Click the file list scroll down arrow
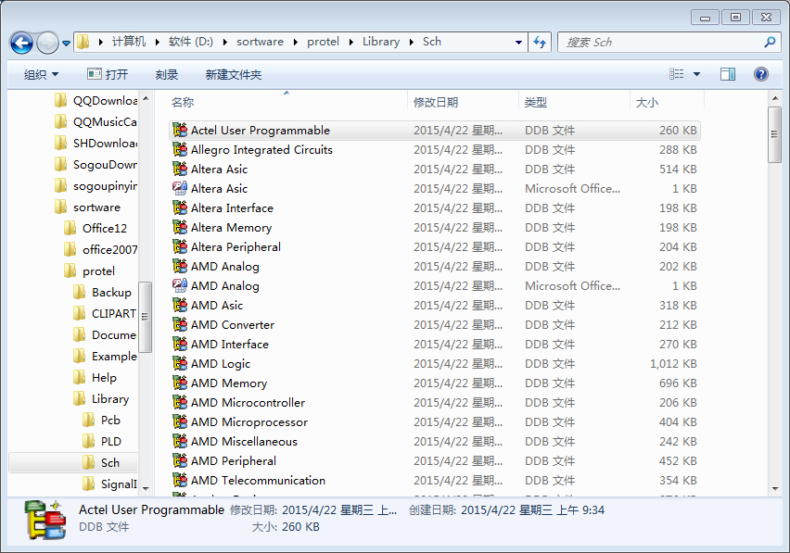790x553 pixels. (x=775, y=488)
